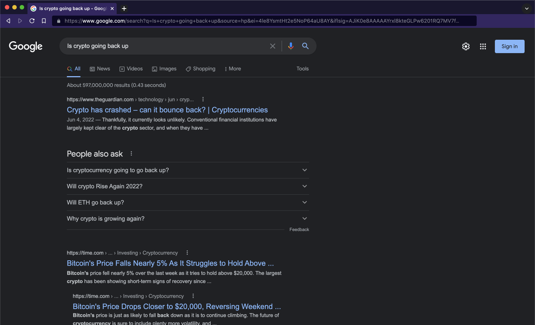Expand 'Is cryptocurrency going to go back up?'

[188, 170]
